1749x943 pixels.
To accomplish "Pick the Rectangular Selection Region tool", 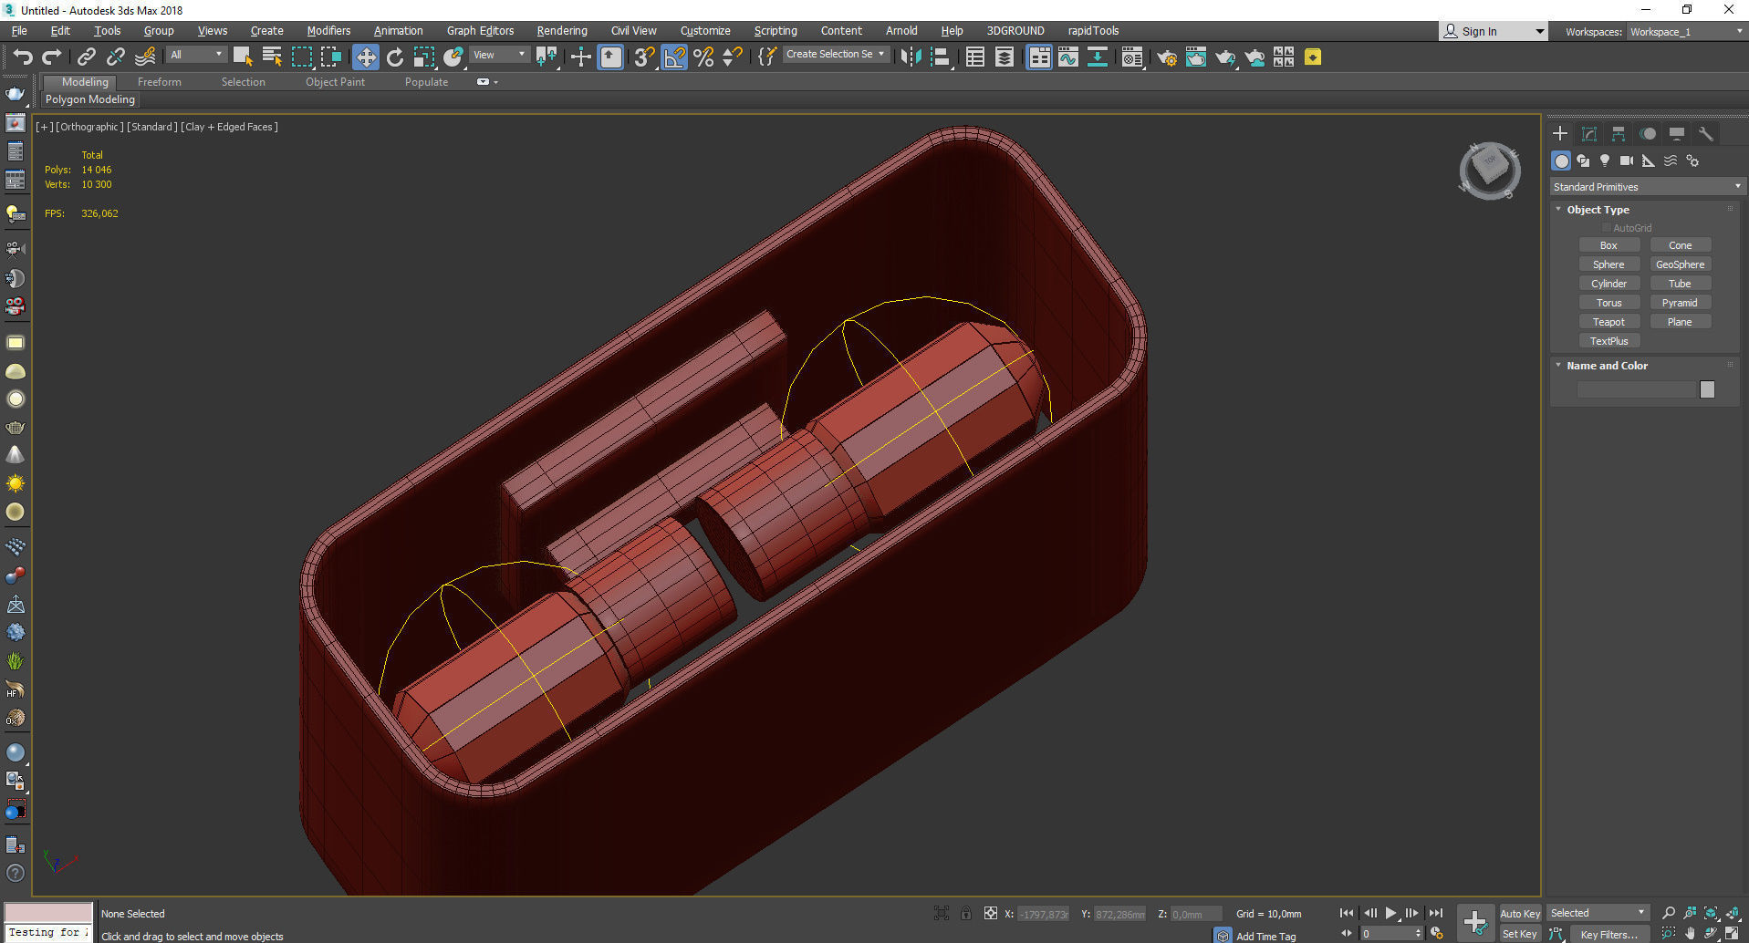I will click(x=301, y=57).
